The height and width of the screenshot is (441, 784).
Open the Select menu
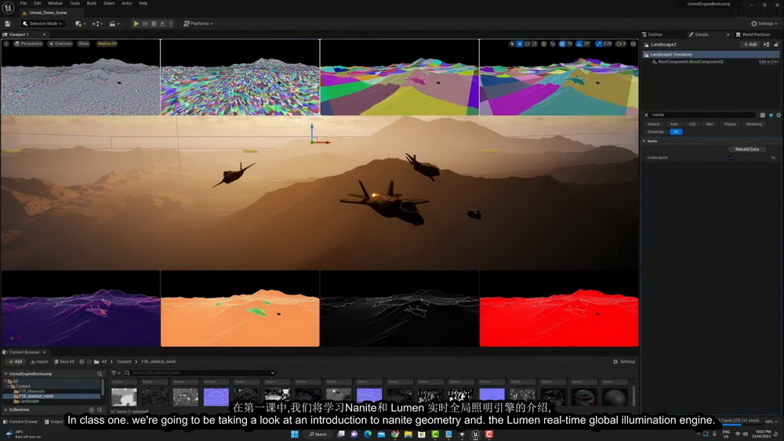pyautogui.click(x=109, y=3)
